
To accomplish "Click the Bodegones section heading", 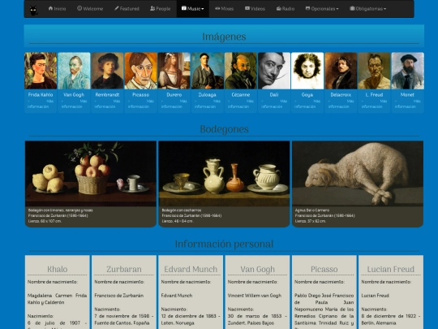I will coord(225,129).
